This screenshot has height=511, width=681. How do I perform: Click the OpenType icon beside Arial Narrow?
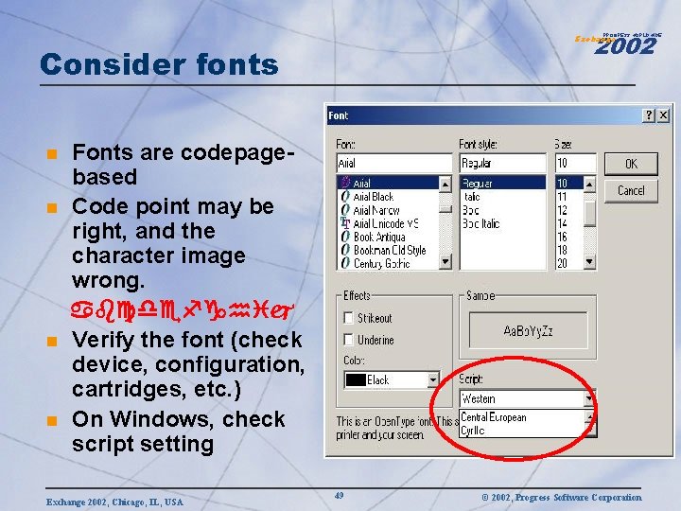[x=345, y=210]
